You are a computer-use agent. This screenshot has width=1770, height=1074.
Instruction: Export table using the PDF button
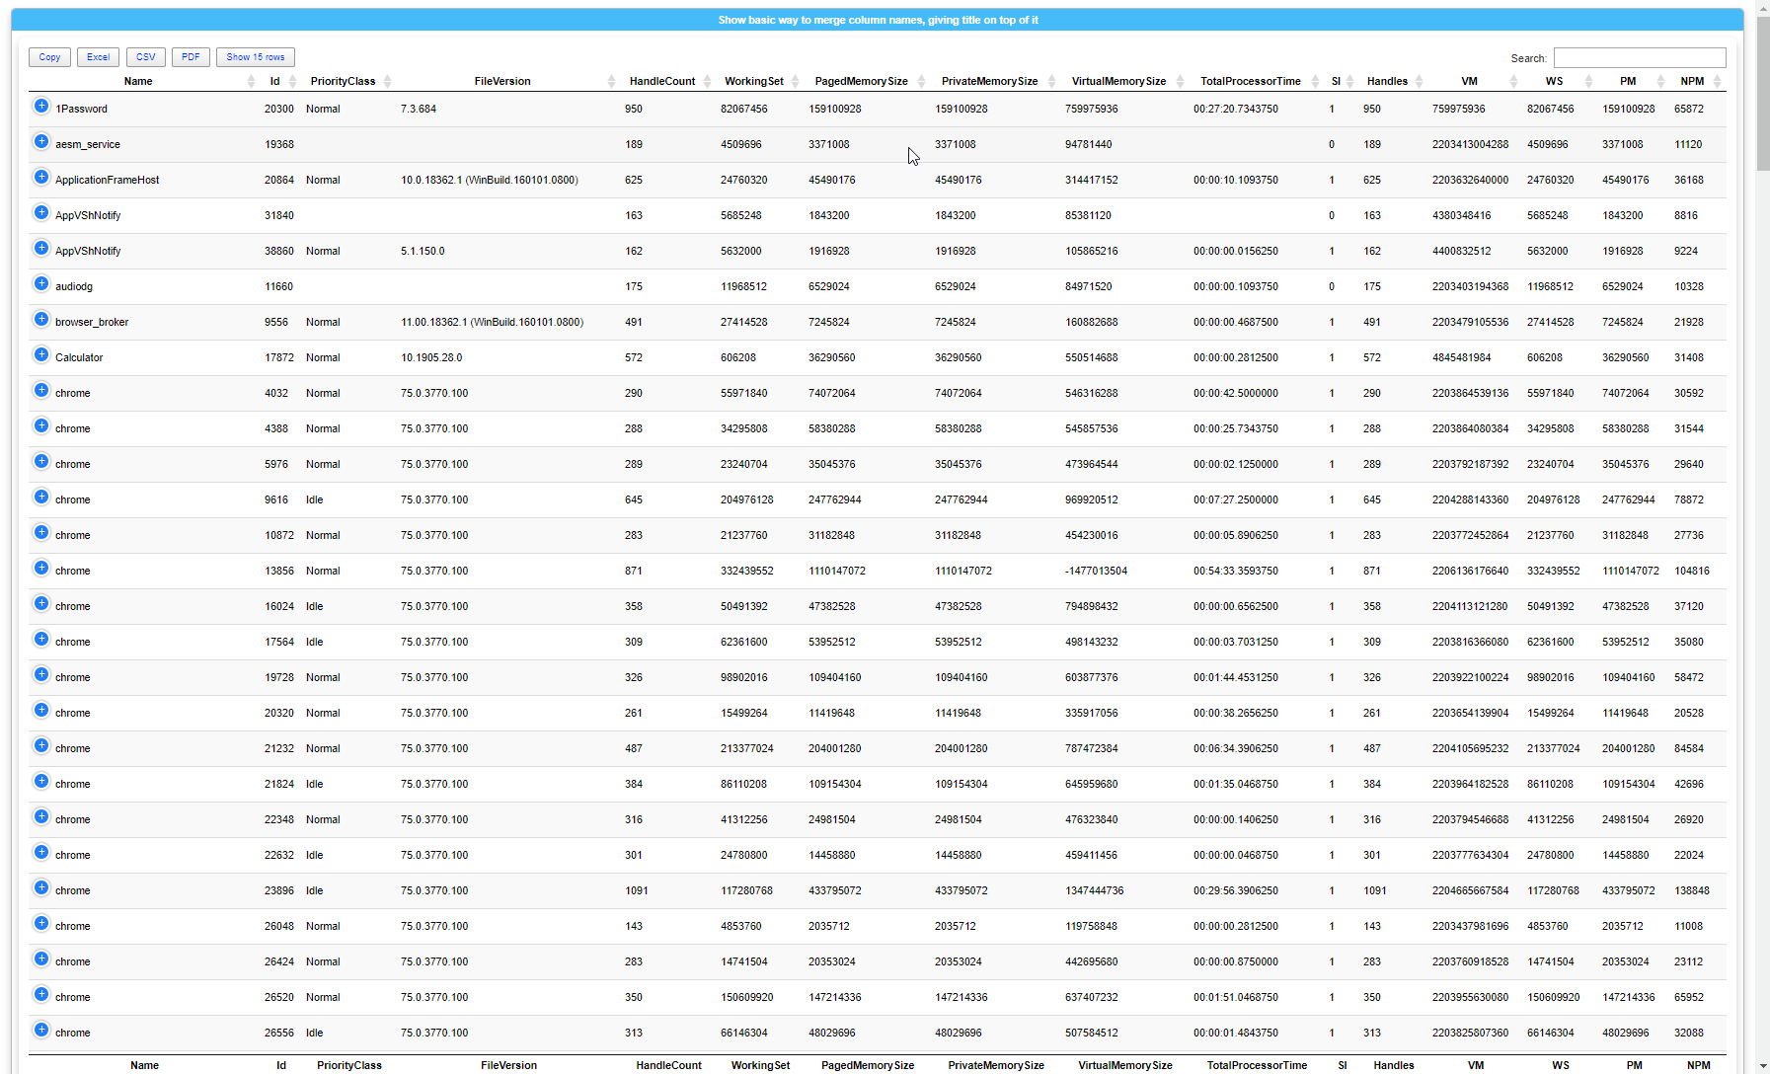(x=191, y=57)
